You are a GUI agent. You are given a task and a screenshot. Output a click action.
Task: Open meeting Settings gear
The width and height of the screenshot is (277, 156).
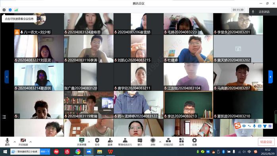(x=194, y=142)
